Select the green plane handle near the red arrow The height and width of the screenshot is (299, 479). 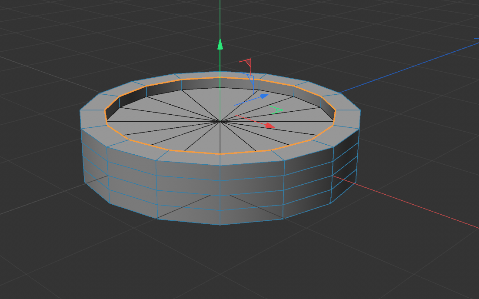coord(276,110)
